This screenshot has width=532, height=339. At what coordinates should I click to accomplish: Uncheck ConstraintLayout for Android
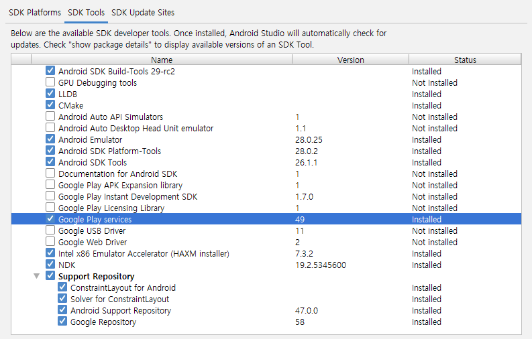[x=62, y=287]
